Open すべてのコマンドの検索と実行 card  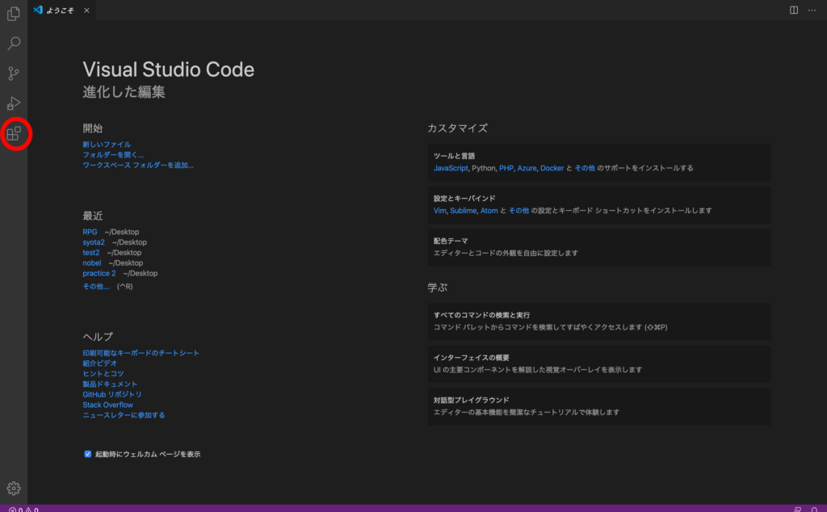tap(599, 321)
